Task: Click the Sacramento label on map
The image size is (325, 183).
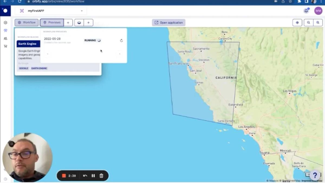Action: [x=201, y=49]
